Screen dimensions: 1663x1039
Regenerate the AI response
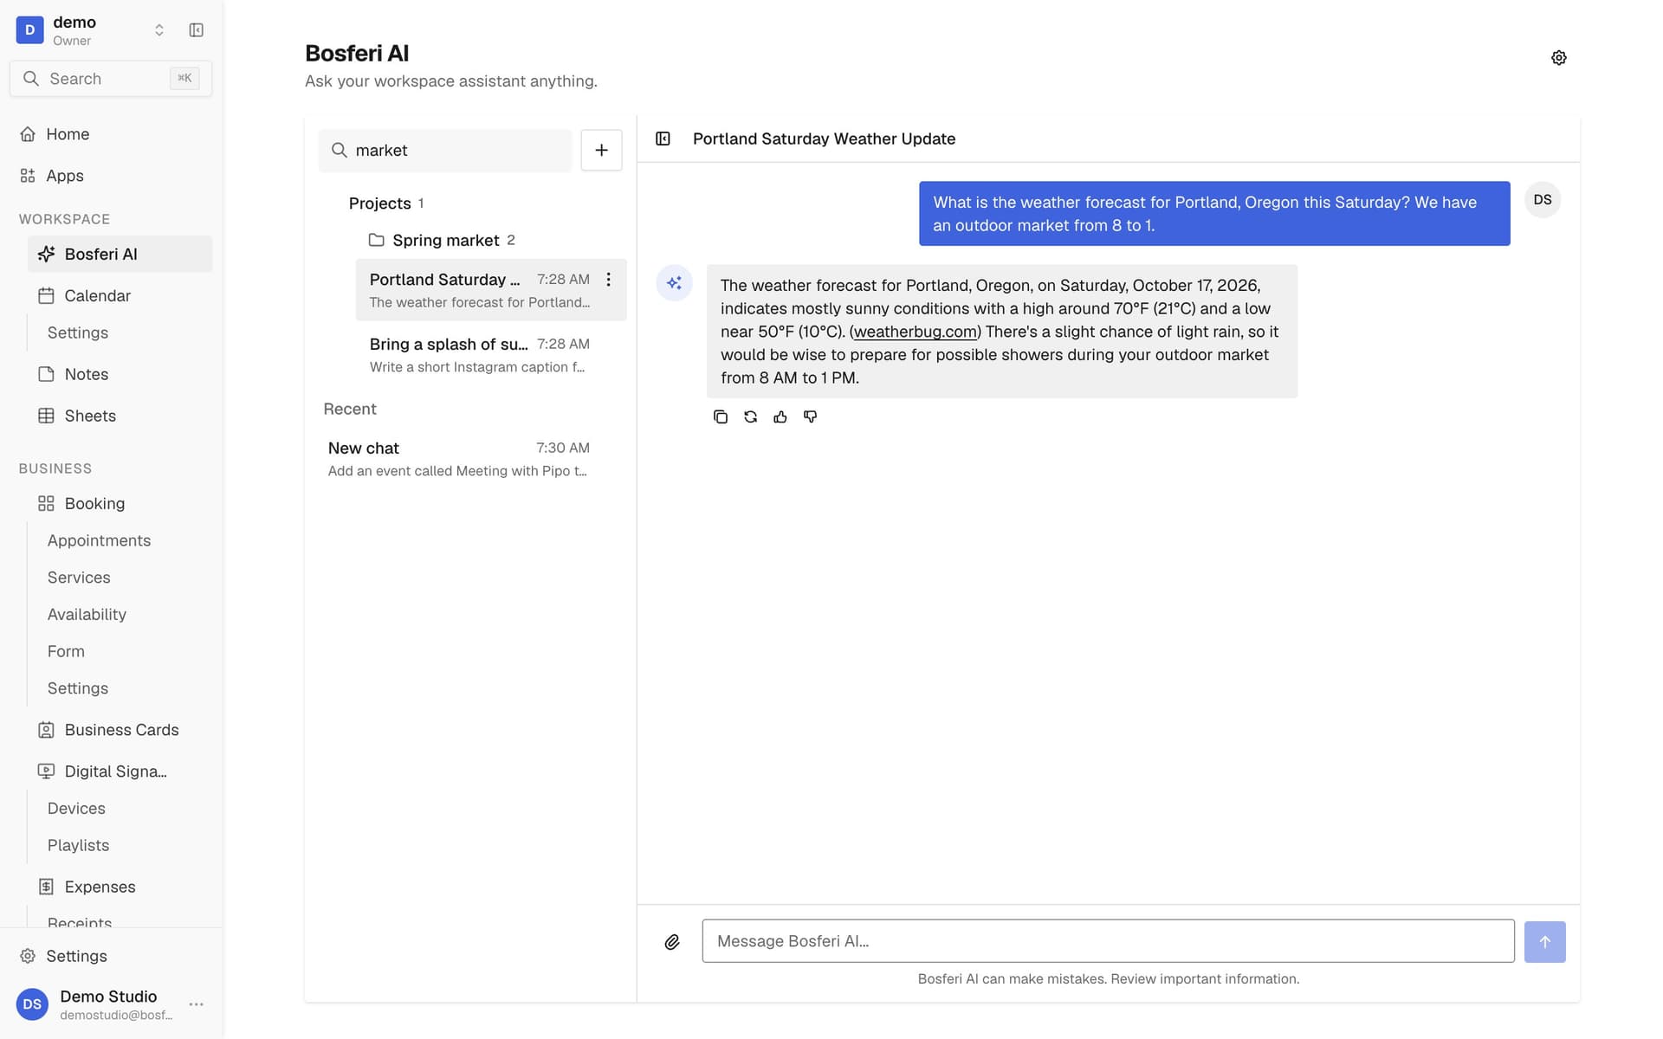click(750, 416)
